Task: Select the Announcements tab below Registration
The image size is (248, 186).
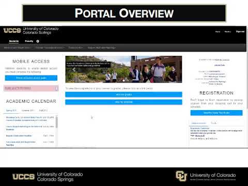Action: click(199, 123)
